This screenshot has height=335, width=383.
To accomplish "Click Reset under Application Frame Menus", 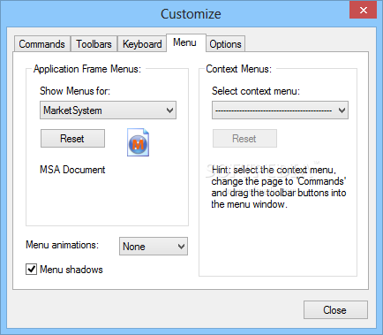I will pyautogui.click(x=72, y=138).
